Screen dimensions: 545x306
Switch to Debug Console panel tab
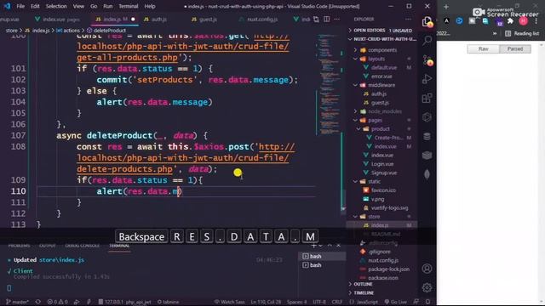(83, 246)
